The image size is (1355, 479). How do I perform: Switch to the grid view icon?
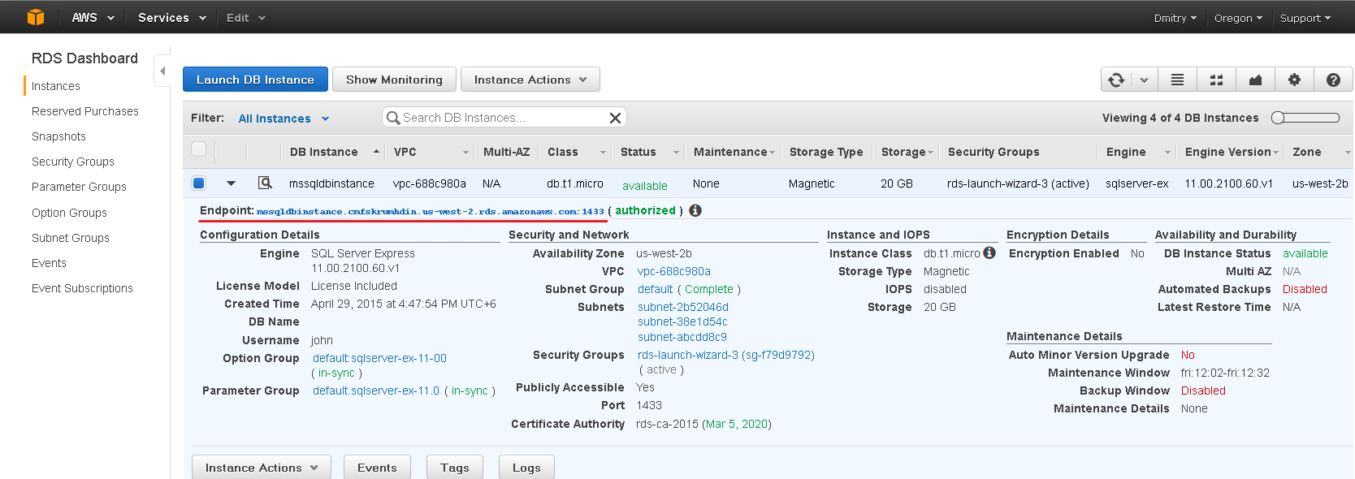[x=1216, y=80]
